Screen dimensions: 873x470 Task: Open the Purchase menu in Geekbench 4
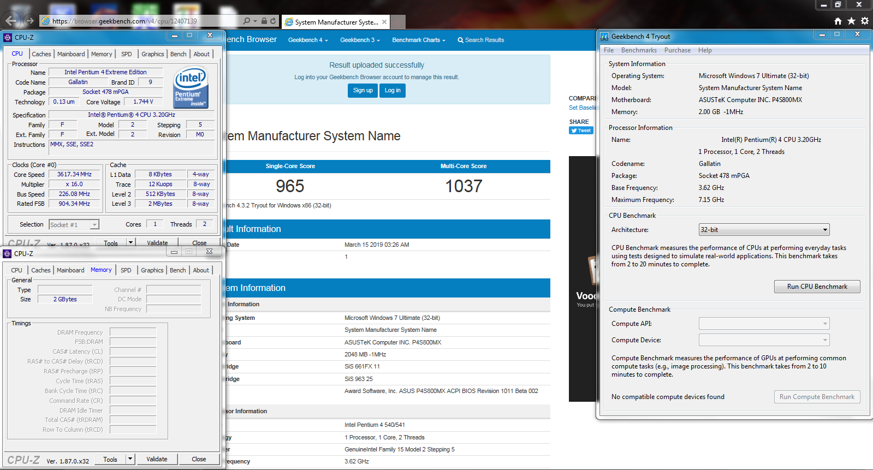pos(678,50)
